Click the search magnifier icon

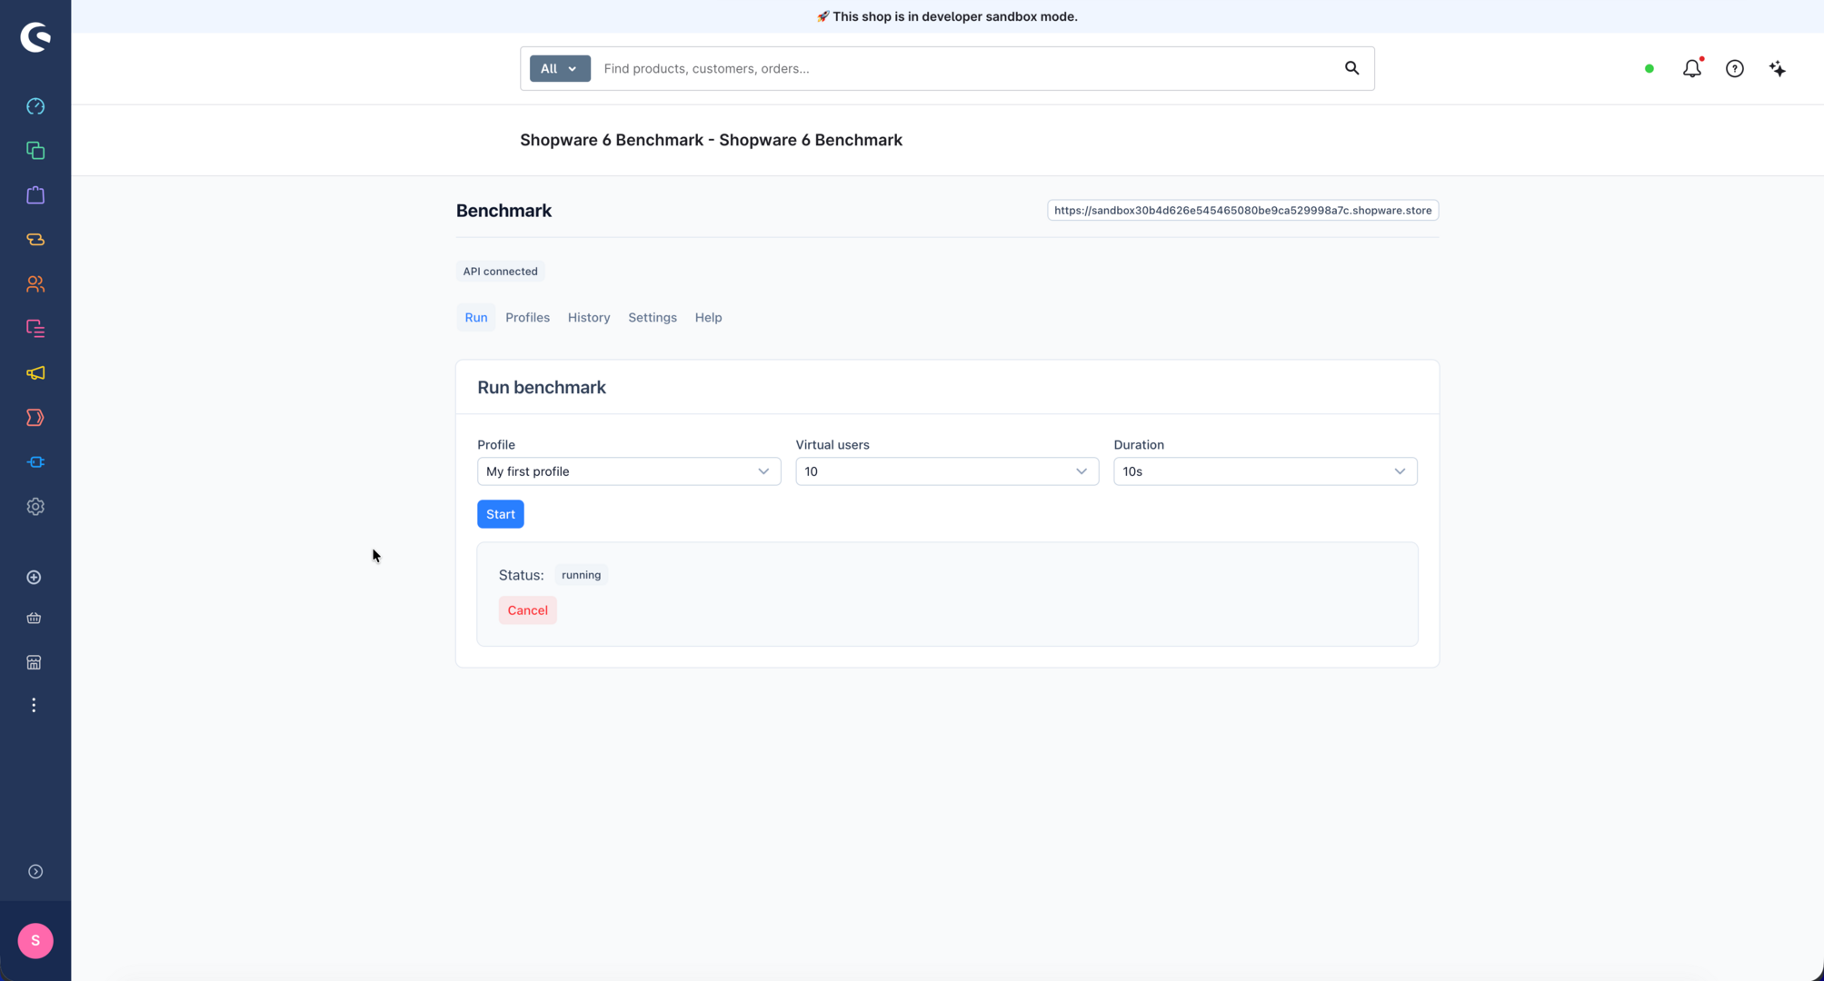point(1351,68)
